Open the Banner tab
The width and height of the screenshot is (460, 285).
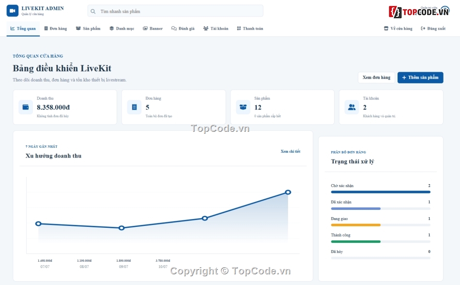click(153, 29)
